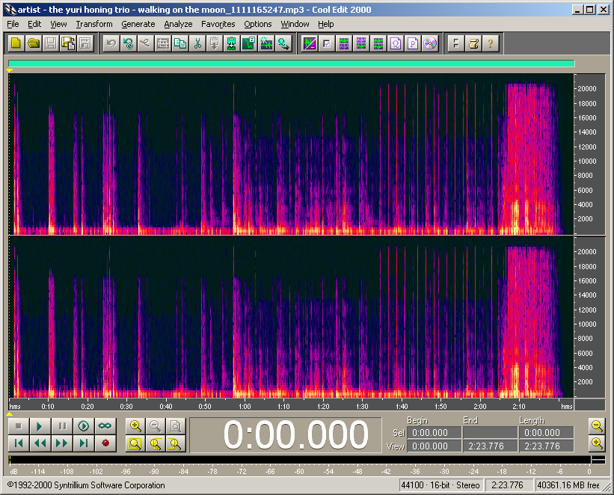Click the dB level meter bar
The width and height of the screenshot is (614, 495).
click(x=301, y=460)
